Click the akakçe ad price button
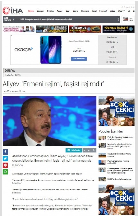 pos(79,59)
